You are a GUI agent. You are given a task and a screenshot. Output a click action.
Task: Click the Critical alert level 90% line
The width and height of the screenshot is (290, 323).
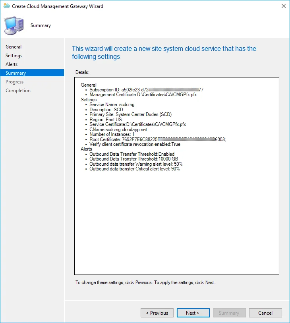(x=135, y=169)
